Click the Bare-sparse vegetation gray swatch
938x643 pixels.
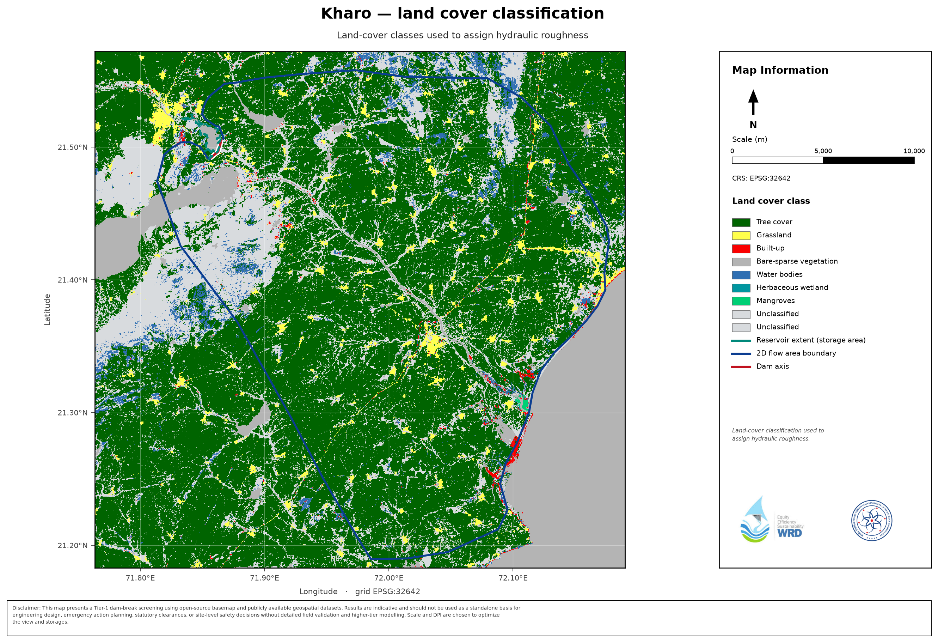click(x=741, y=262)
